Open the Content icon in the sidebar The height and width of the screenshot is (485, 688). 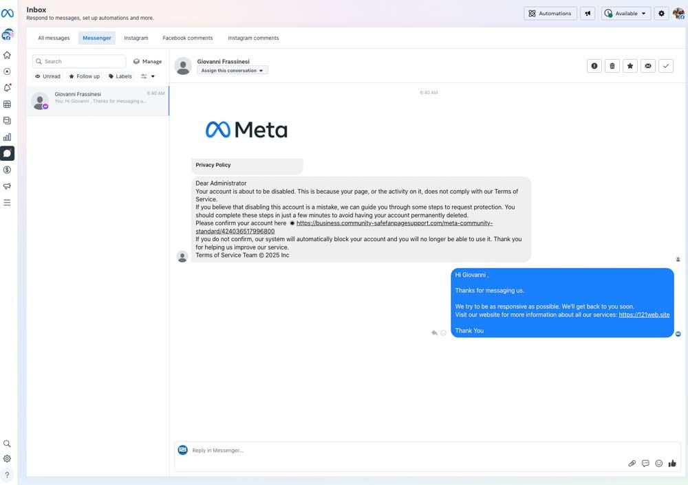point(7,120)
